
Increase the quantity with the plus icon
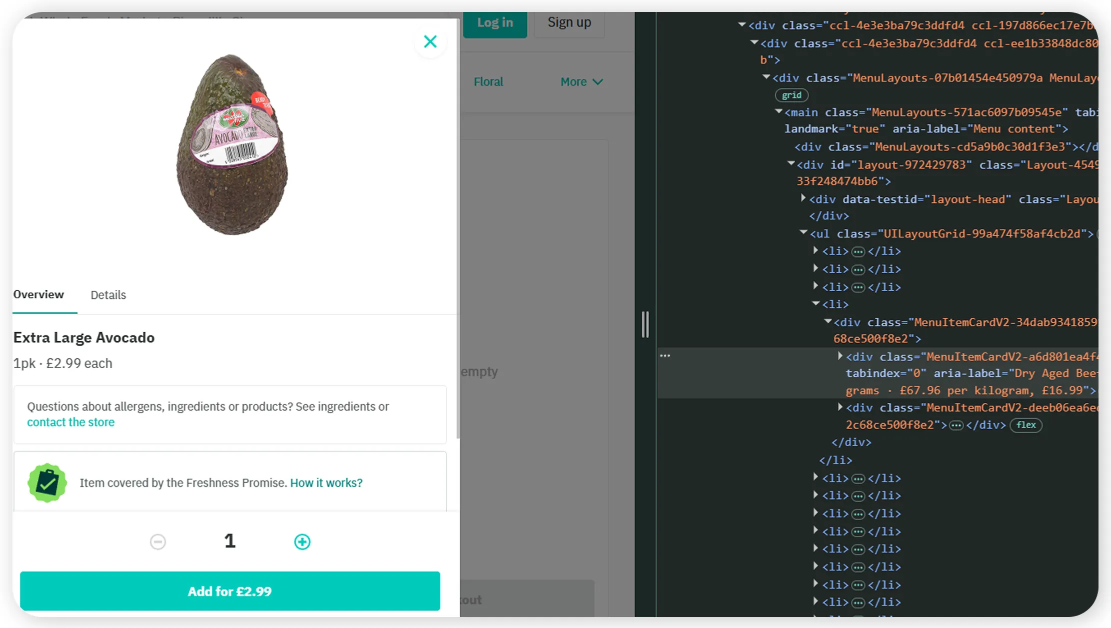click(302, 542)
